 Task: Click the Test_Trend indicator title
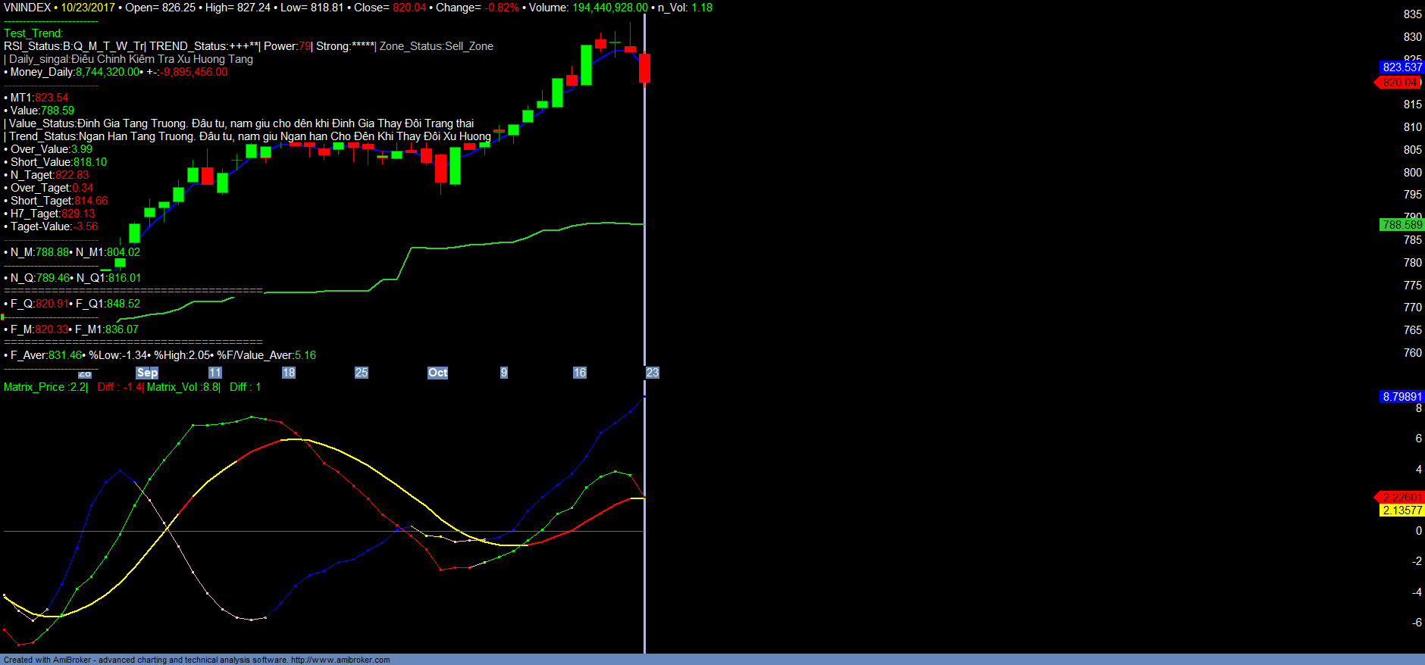pyautogui.click(x=33, y=33)
